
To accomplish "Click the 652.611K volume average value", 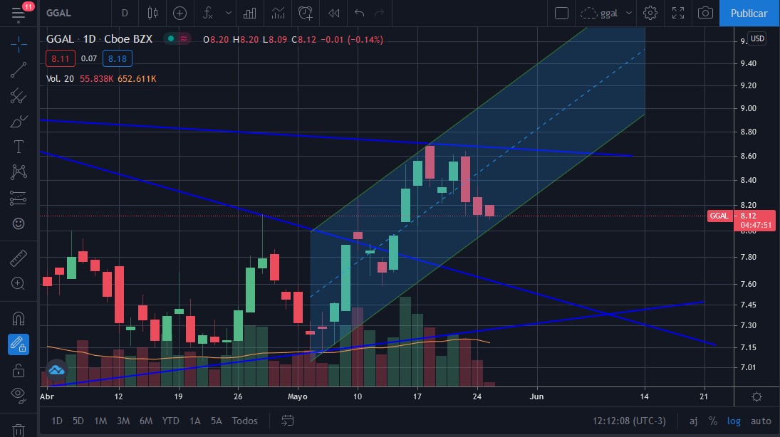I will 137,78.
